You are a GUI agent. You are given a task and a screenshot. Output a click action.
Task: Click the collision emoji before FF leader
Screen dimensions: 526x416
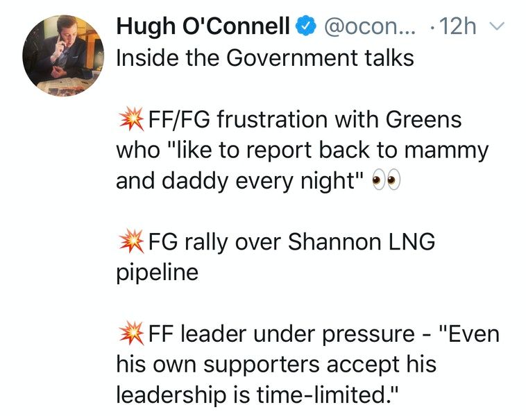pos(132,333)
